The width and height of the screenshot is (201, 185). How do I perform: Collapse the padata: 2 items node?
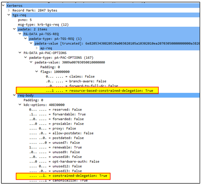14,29
